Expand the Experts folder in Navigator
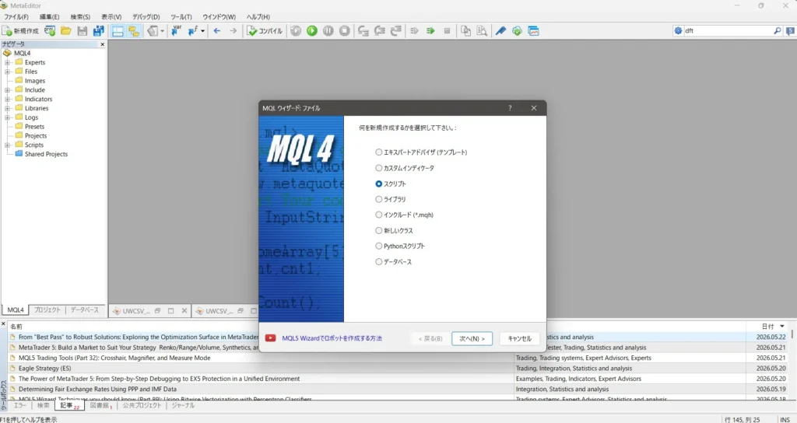797x423 pixels. 7,62
